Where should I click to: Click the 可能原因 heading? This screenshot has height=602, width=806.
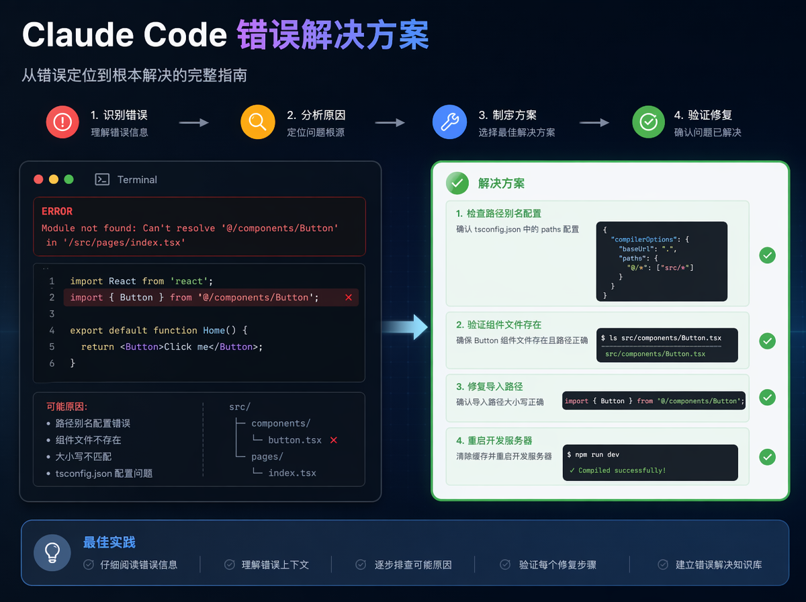66,406
